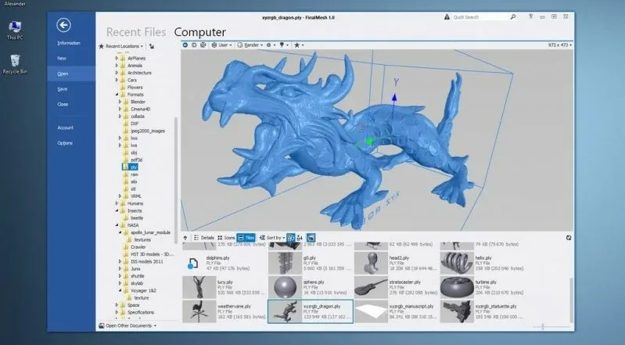Click into the Quick Search field
625x345 pixels.
480,17
